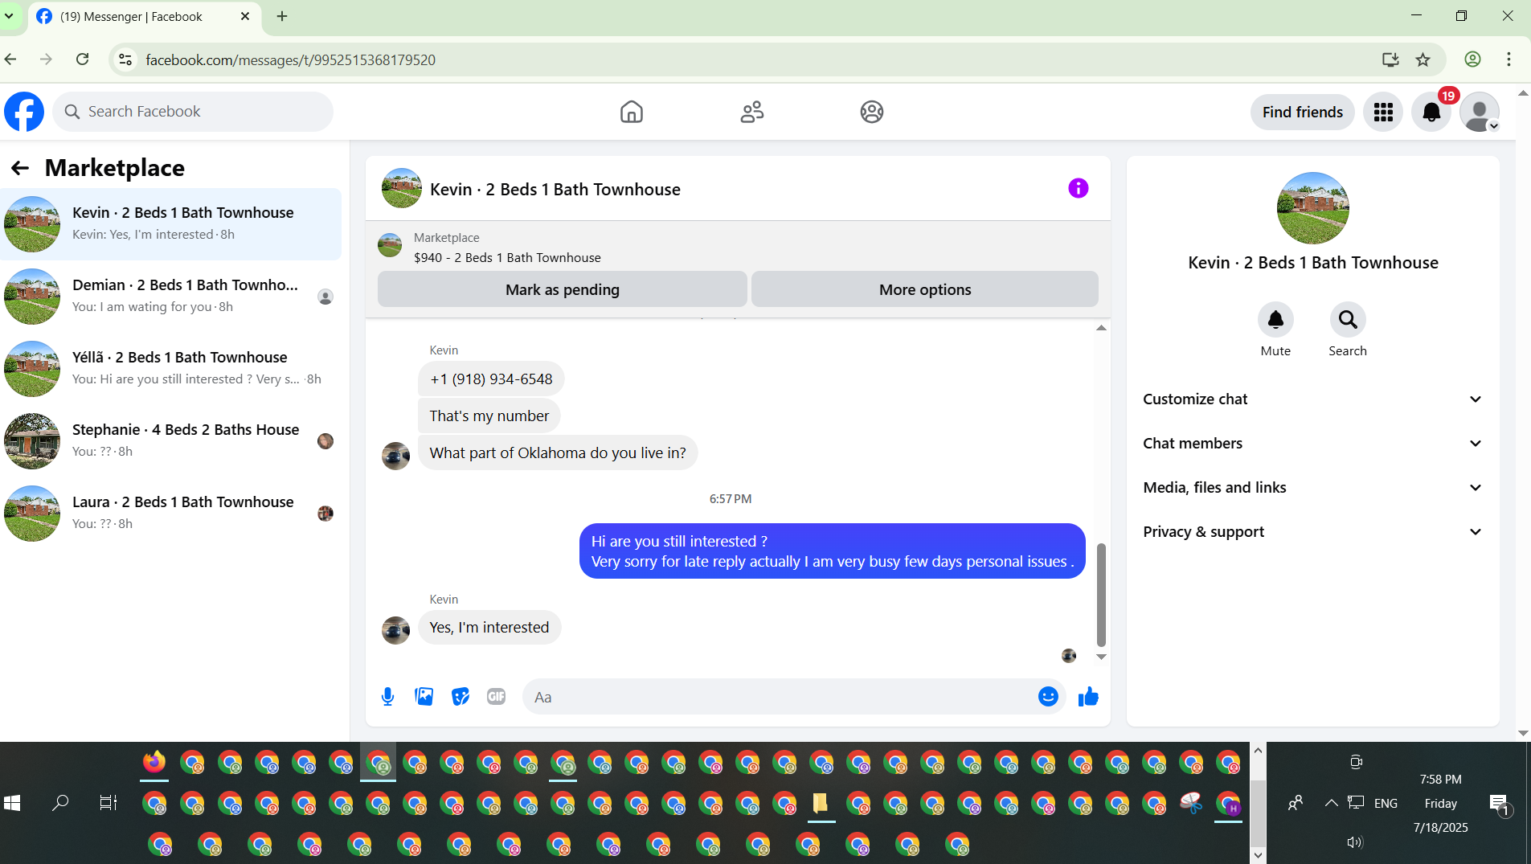
Task: Go to the Home feed icon
Action: [632, 112]
